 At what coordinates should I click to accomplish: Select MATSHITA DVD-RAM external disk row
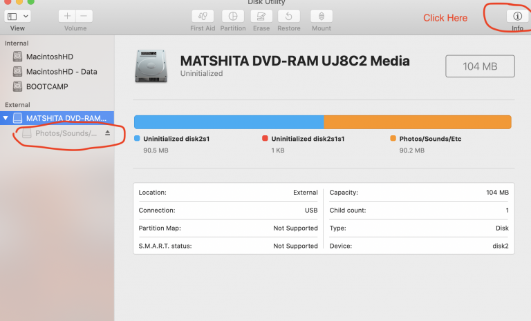(x=57, y=118)
